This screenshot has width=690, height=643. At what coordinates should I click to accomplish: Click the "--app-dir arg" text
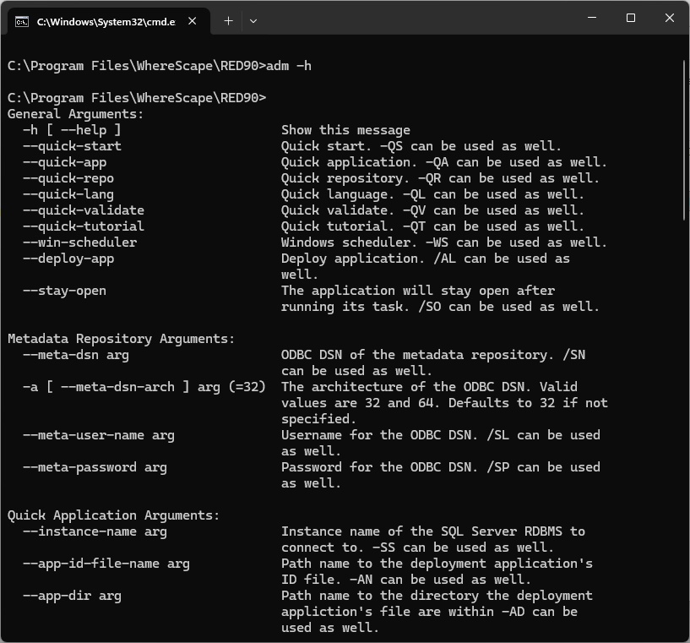72,596
